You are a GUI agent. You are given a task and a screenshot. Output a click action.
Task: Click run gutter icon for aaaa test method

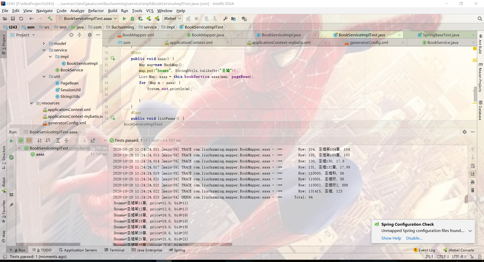pos(113,59)
